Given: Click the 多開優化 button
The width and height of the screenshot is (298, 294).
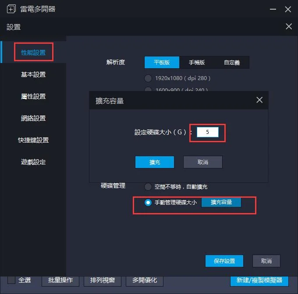Looking at the screenshot, I should [x=145, y=280].
